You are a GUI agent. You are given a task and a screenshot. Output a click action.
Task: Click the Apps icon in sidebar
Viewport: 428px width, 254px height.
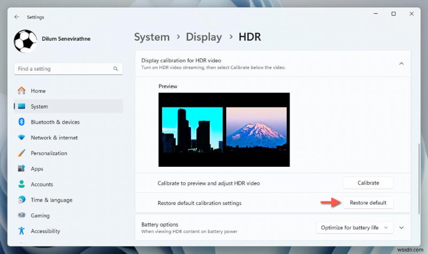point(21,168)
